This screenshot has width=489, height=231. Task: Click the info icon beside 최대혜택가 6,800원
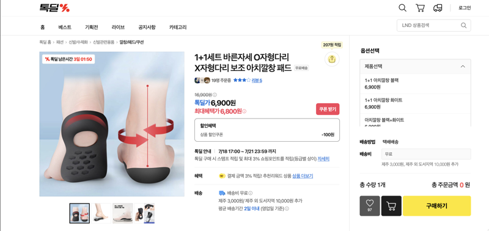244,111
